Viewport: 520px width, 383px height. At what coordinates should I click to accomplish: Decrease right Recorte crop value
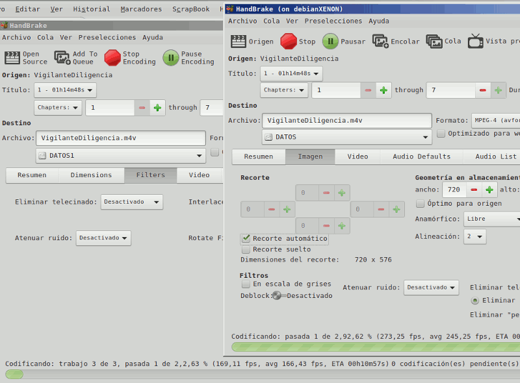(x=381, y=210)
